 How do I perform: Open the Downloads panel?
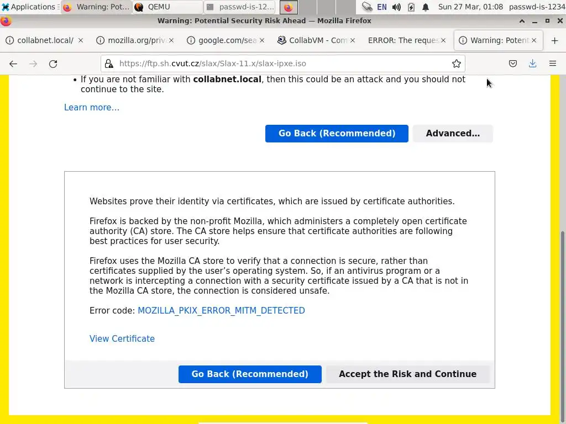click(x=532, y=64)
